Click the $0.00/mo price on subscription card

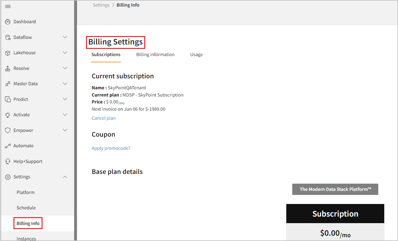(x=335, y=233)
